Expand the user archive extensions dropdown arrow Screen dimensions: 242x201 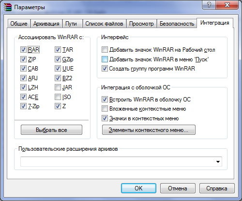(x=218, y=162)
